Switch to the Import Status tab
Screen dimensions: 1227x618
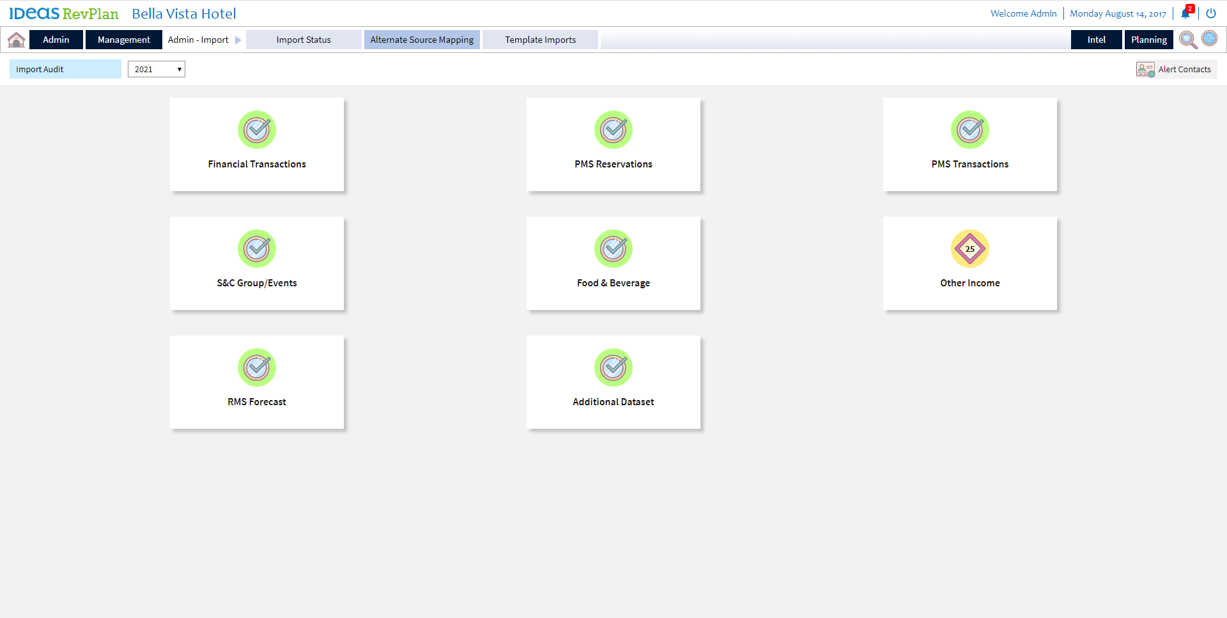click(304, 40)
